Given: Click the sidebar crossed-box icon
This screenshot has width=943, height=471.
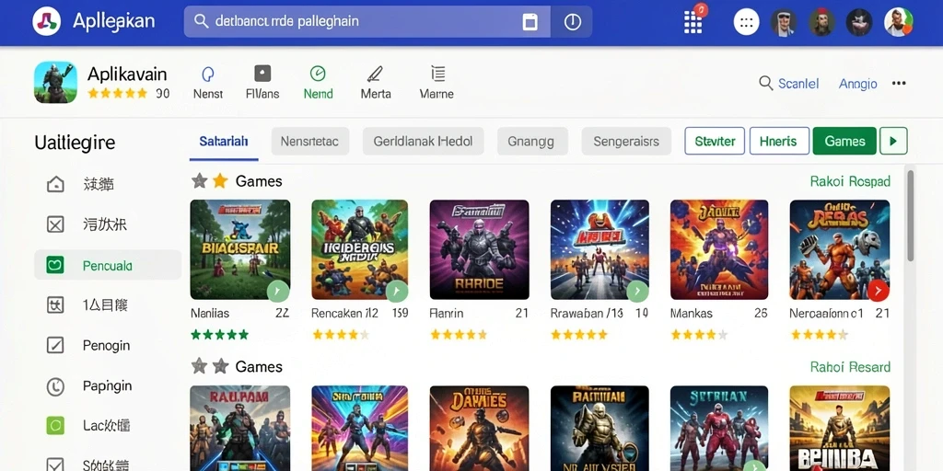Looking at the screenshot, I should 55,224.
